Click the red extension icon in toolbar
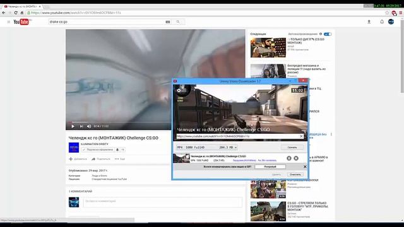The height and width of the screenshot is (227, 404). click(x=394, y=13)
